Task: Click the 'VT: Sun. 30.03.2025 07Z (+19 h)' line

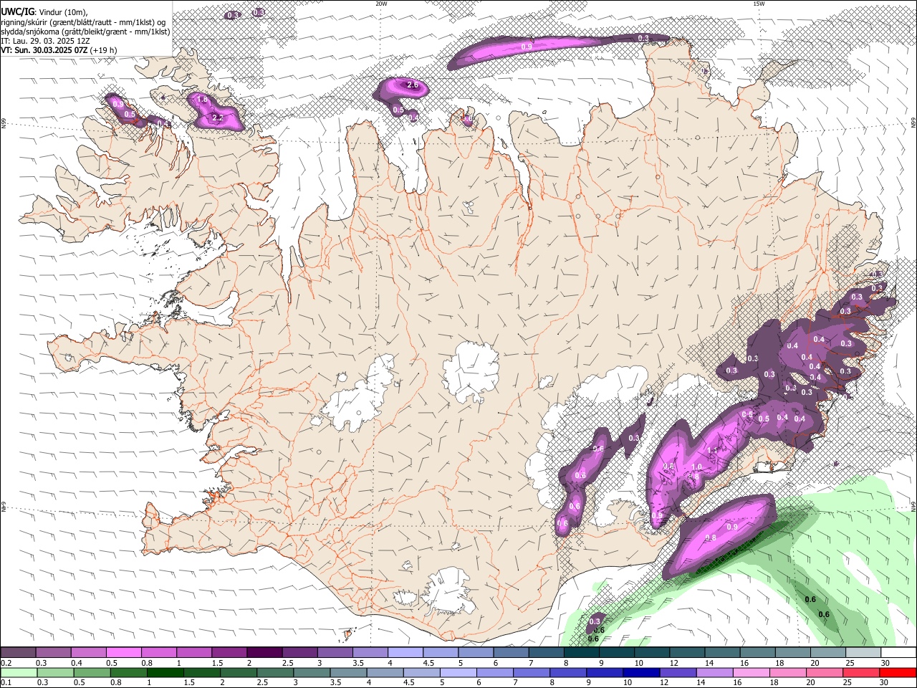Action: 59,50
